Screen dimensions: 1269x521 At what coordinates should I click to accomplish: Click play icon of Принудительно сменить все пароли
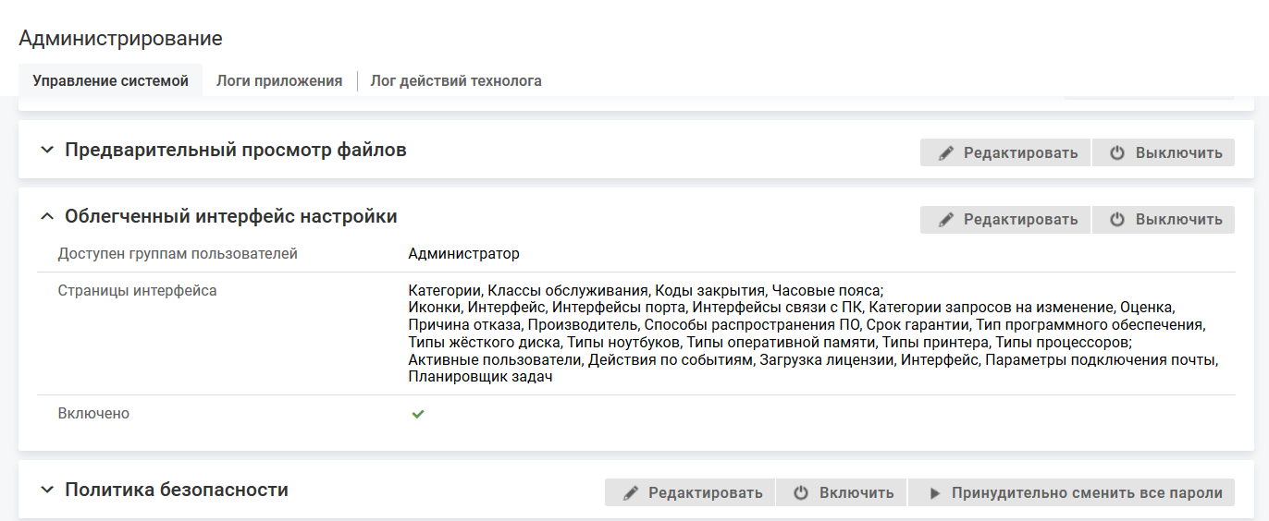point(934,493)
